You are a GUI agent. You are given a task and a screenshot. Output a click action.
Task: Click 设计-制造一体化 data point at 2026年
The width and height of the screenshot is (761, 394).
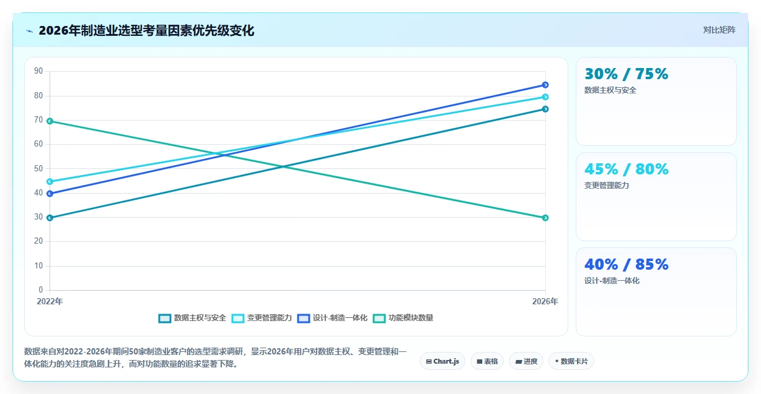click(x=545, y=85)
